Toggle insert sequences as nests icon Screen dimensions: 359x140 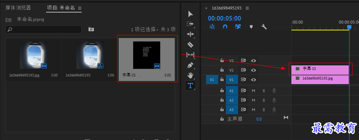pos(212,27)
